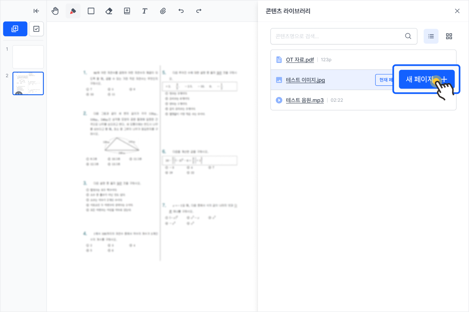
Task: Click the blue add page button
Action: pos(15,29)
